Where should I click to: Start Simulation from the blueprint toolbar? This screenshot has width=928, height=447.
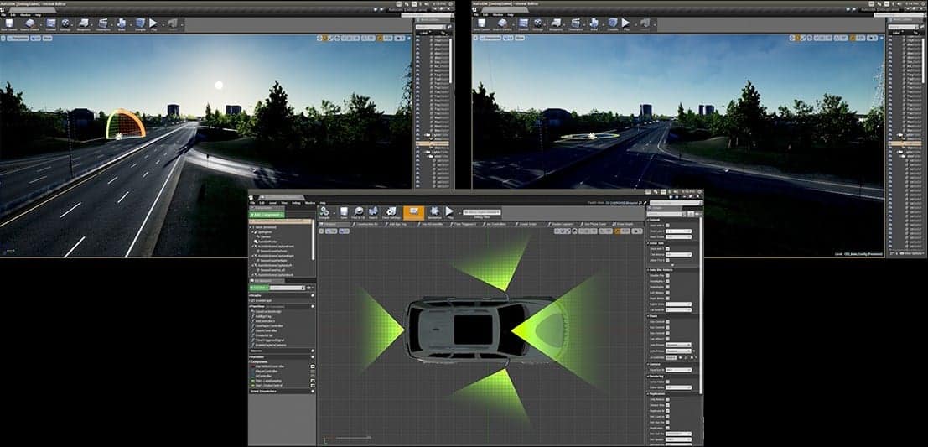pos(434,213)
